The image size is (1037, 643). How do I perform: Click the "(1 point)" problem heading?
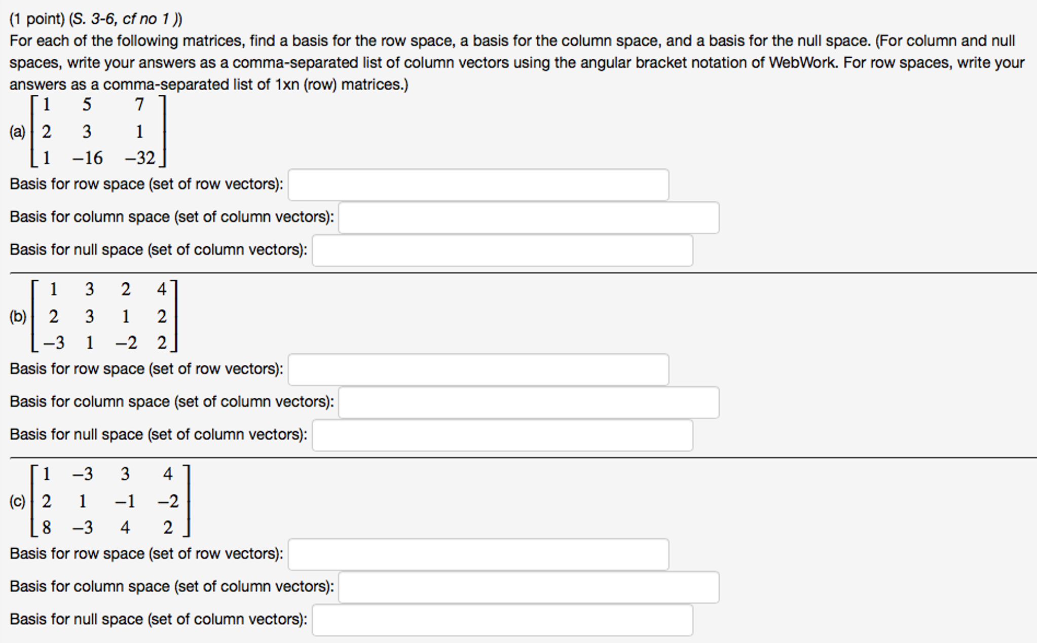[37, 19]
